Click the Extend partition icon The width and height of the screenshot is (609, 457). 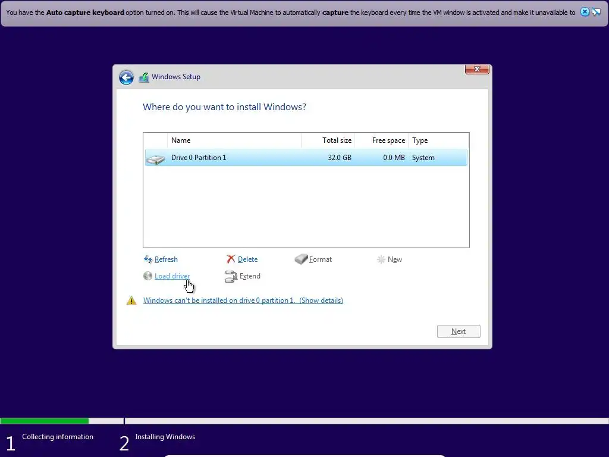(x=231, y=276)
